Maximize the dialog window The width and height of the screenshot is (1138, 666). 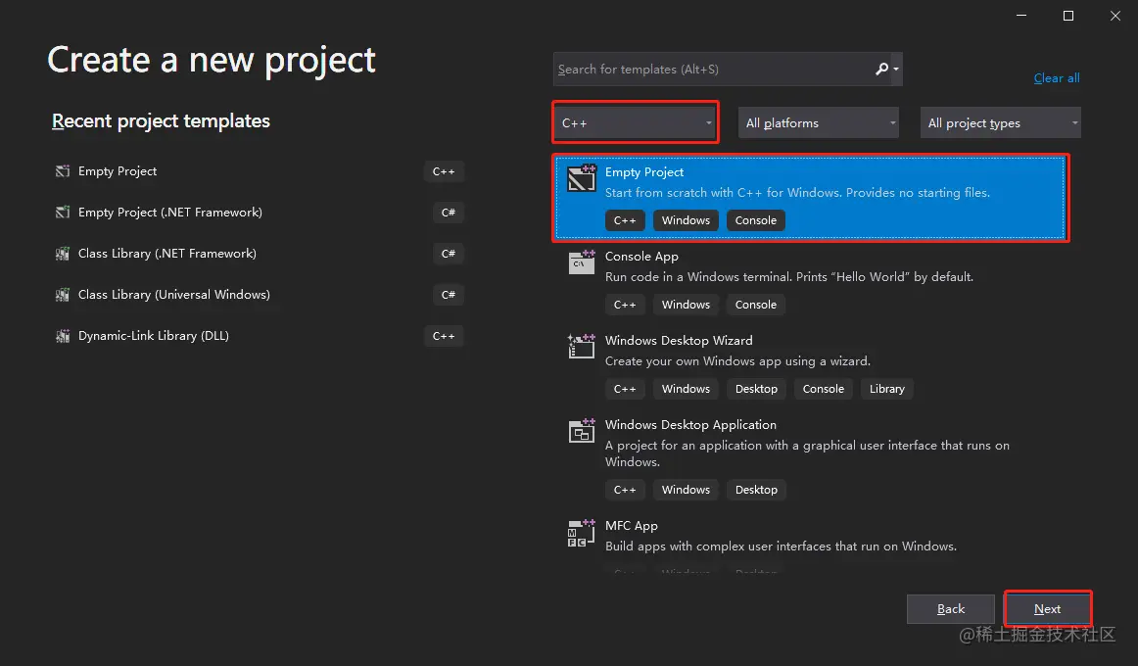[x=1068, y=16]
